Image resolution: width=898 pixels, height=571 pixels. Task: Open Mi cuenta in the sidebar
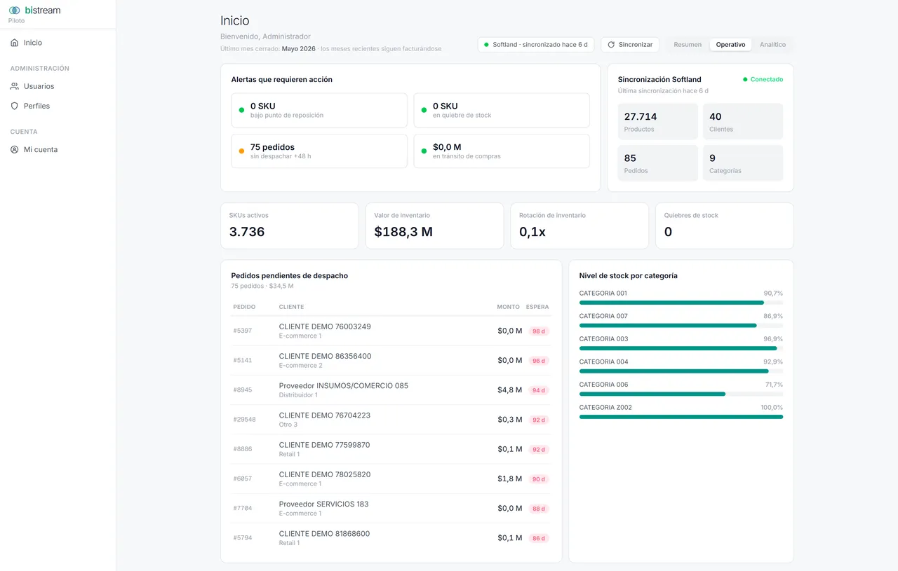point(58,149)
